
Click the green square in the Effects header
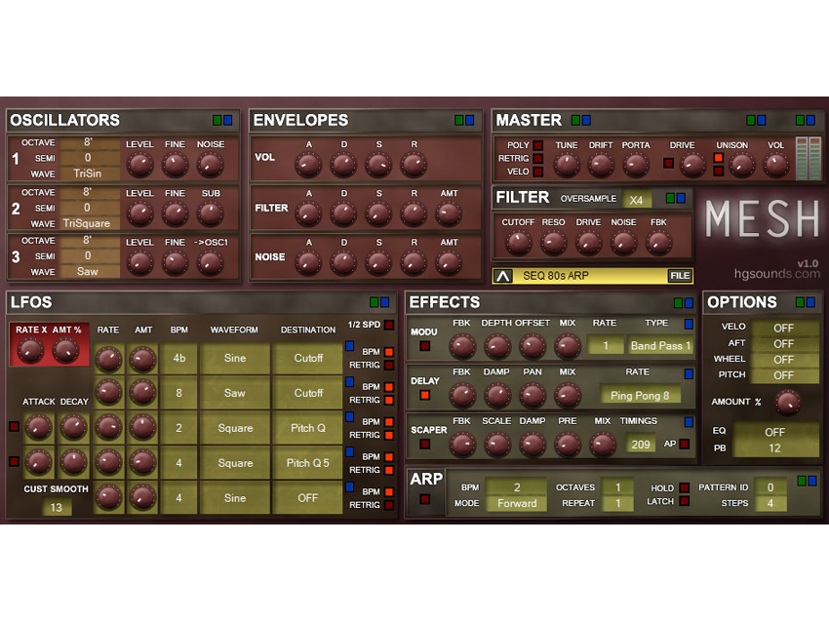pos(678,303)
